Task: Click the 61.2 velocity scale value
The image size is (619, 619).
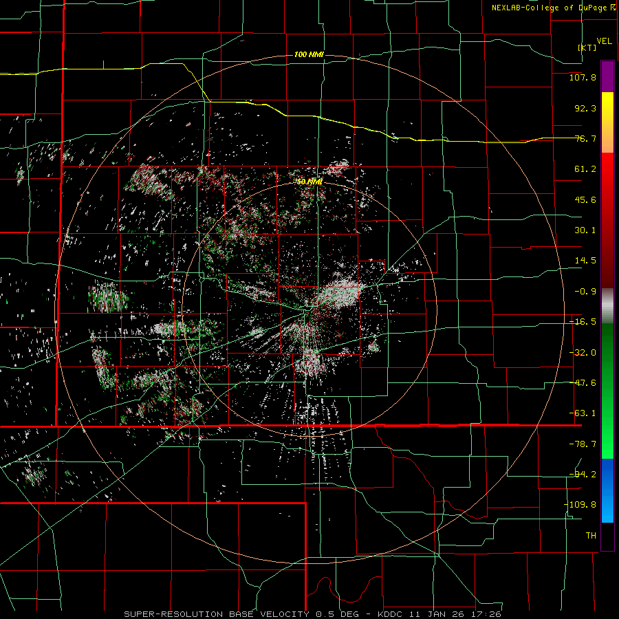Action: point(585,169)
